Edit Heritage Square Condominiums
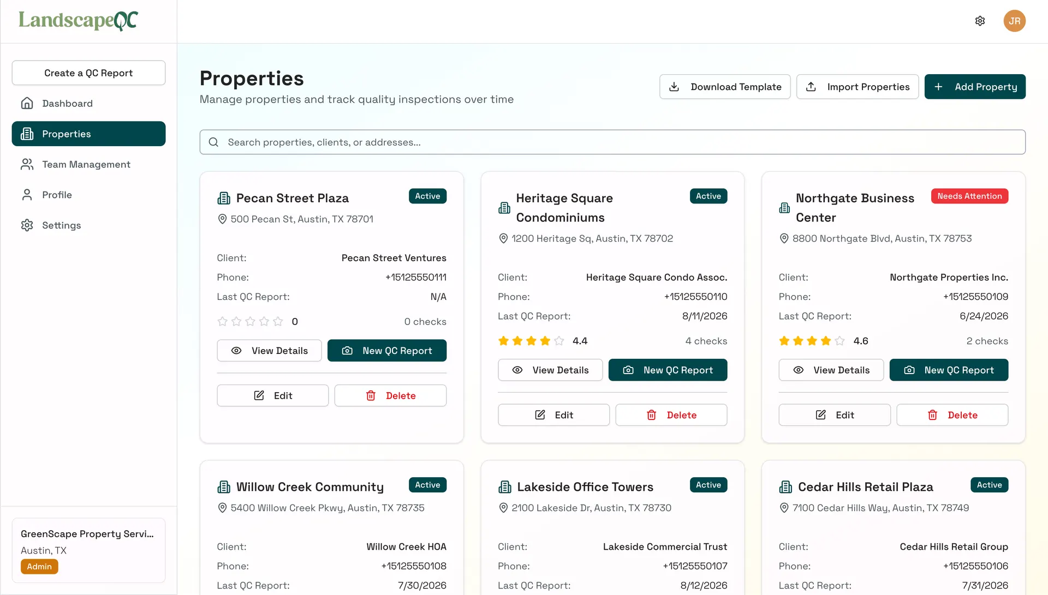1048x595 pixels. pyautogui.click(x=554, y=416)
